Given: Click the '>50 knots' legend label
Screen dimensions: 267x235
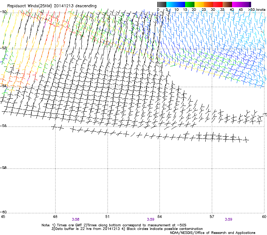Looking at the screenshot, I should [x=257, y=10].
